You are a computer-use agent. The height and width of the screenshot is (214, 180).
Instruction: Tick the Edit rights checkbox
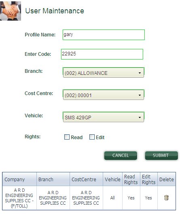tap(92, 137)
